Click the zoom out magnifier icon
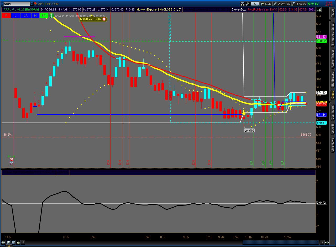The width and height of the screenshot is (336, 247). [13, 242]
